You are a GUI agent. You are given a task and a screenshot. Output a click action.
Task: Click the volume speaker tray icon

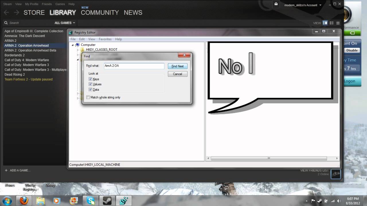(x=339, y=201)
